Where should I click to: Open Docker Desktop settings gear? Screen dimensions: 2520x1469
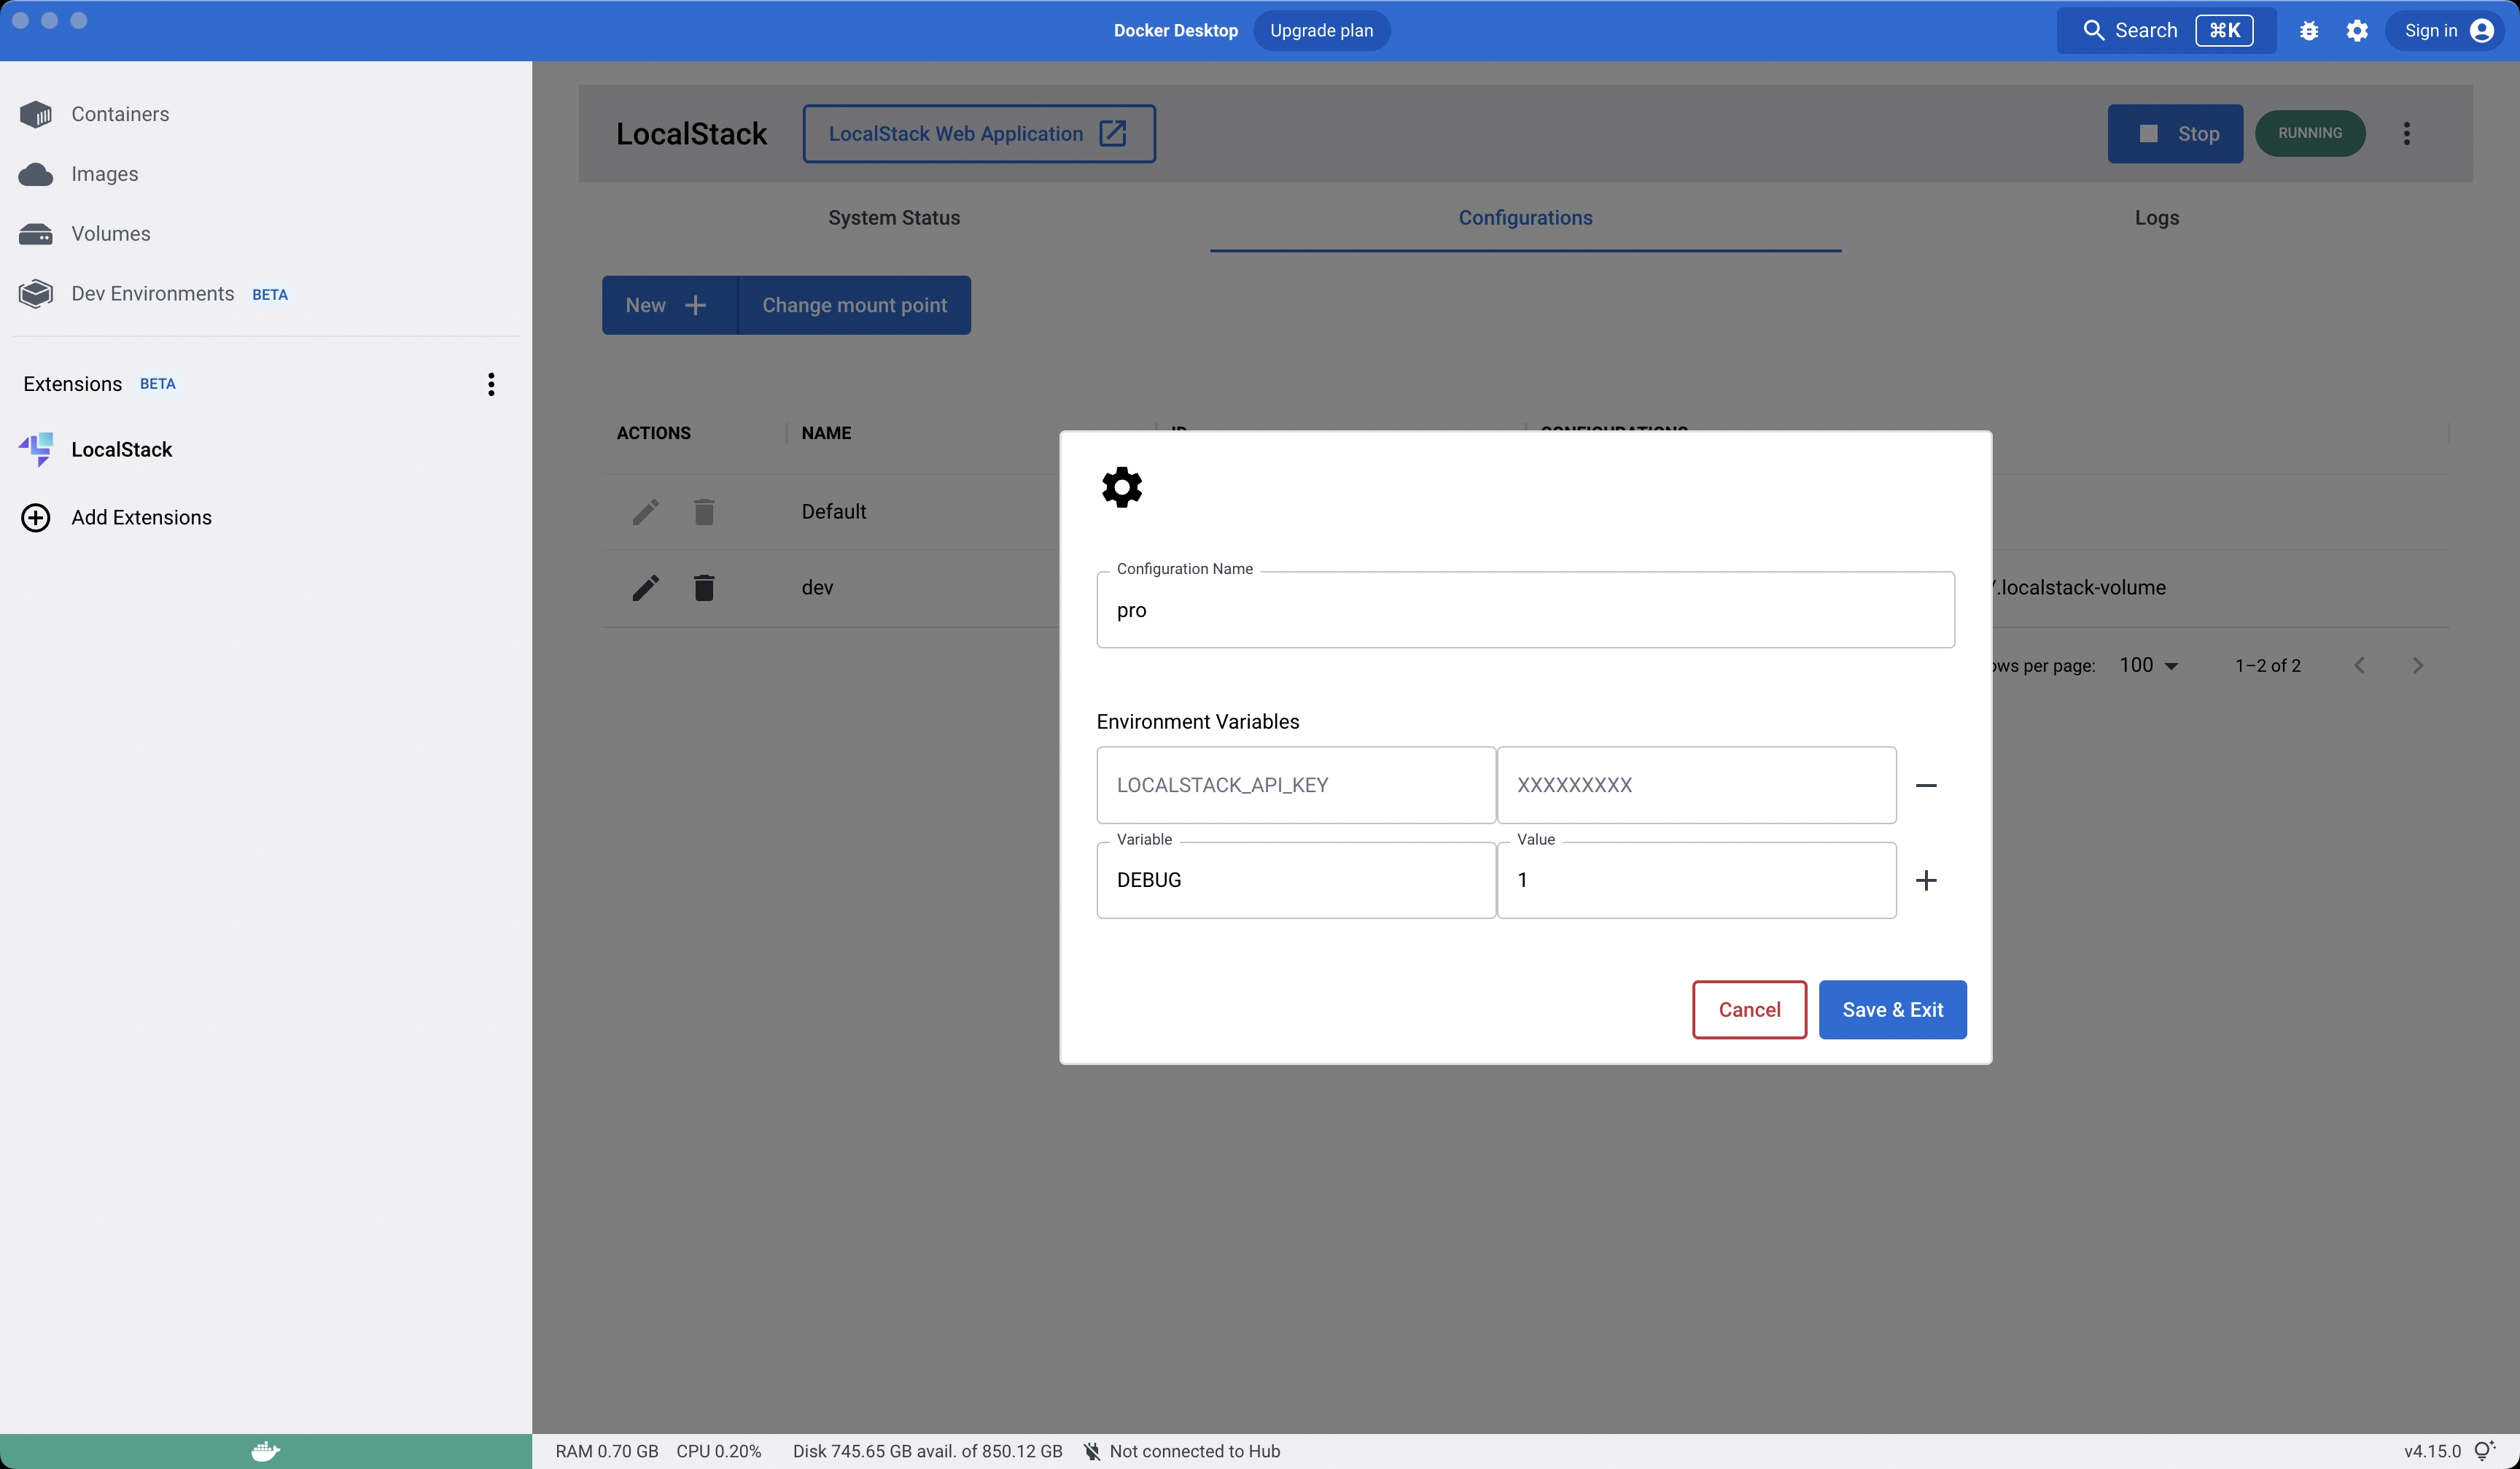pyautogui.click(x=2357, y=30)
